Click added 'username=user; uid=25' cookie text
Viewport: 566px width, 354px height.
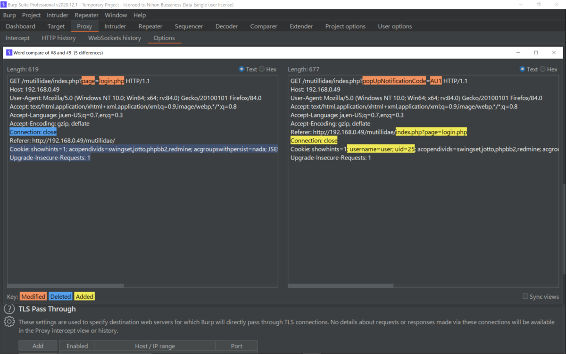tap(381, 149)
